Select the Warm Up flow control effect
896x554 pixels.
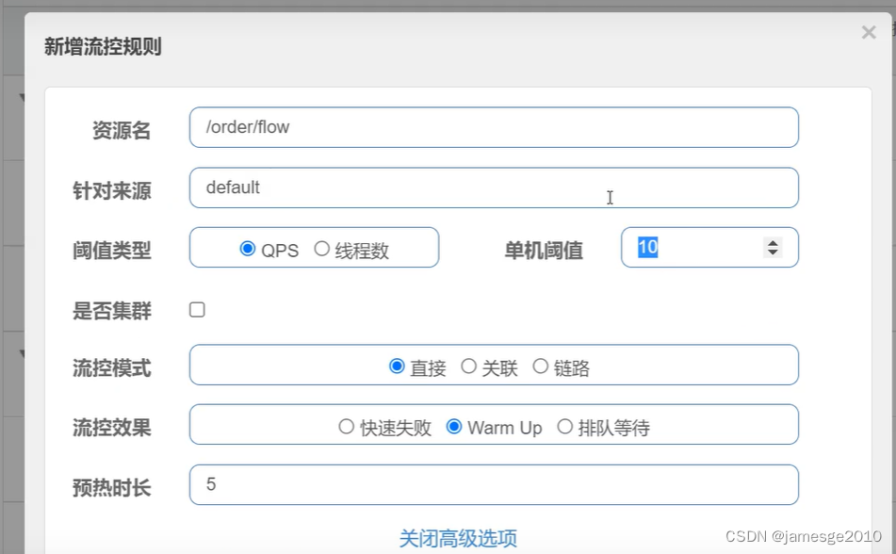pos(454,427)
